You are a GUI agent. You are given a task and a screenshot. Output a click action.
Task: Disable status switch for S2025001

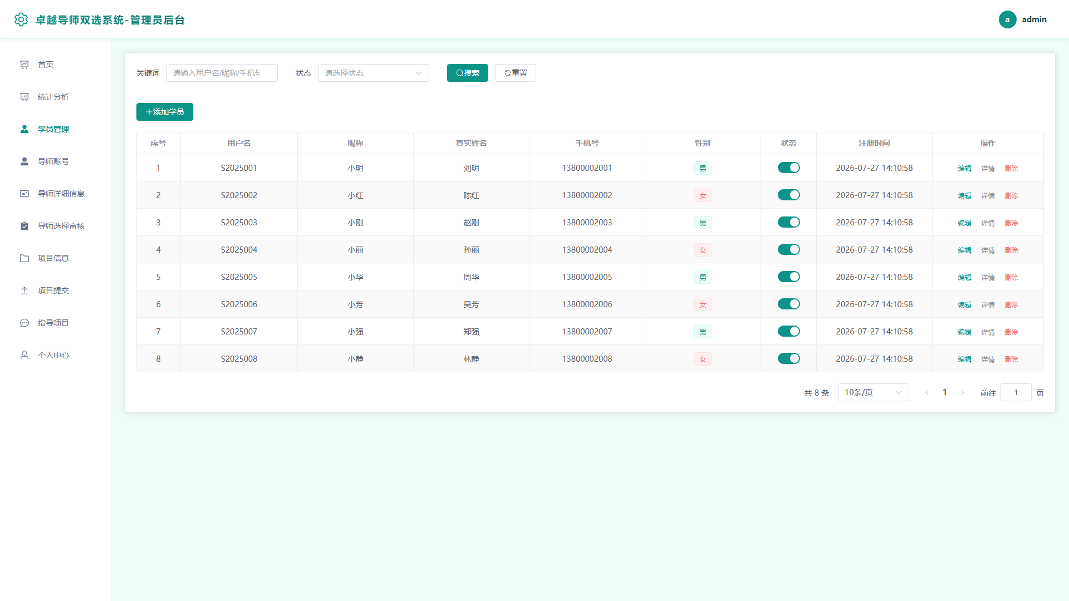(x=788, y=168)
